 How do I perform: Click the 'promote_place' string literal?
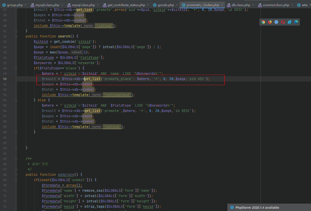point(118,79)
